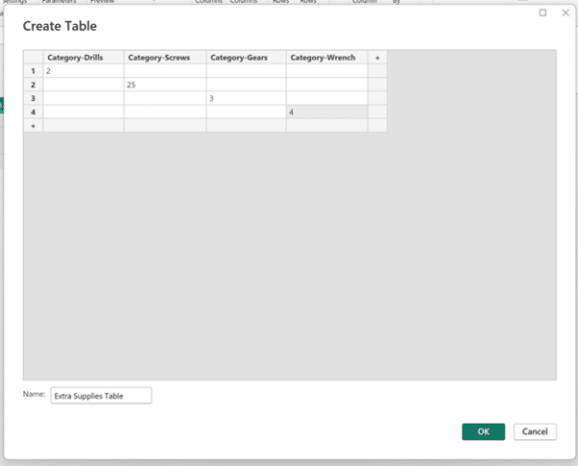Viewport: 578px width, 466px height.
Task: Select row 4 header
Action: pyautogui.click(x=33, y=112)
